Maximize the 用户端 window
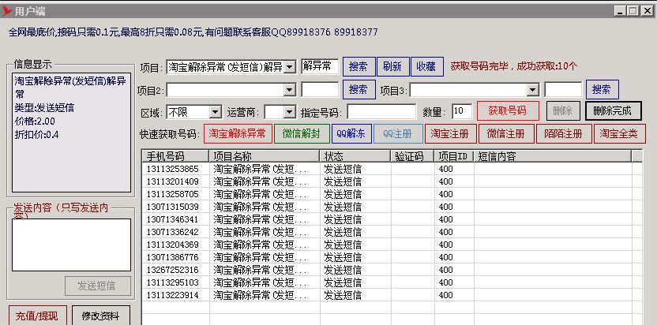The image size is (657, 325). point(633,11)
